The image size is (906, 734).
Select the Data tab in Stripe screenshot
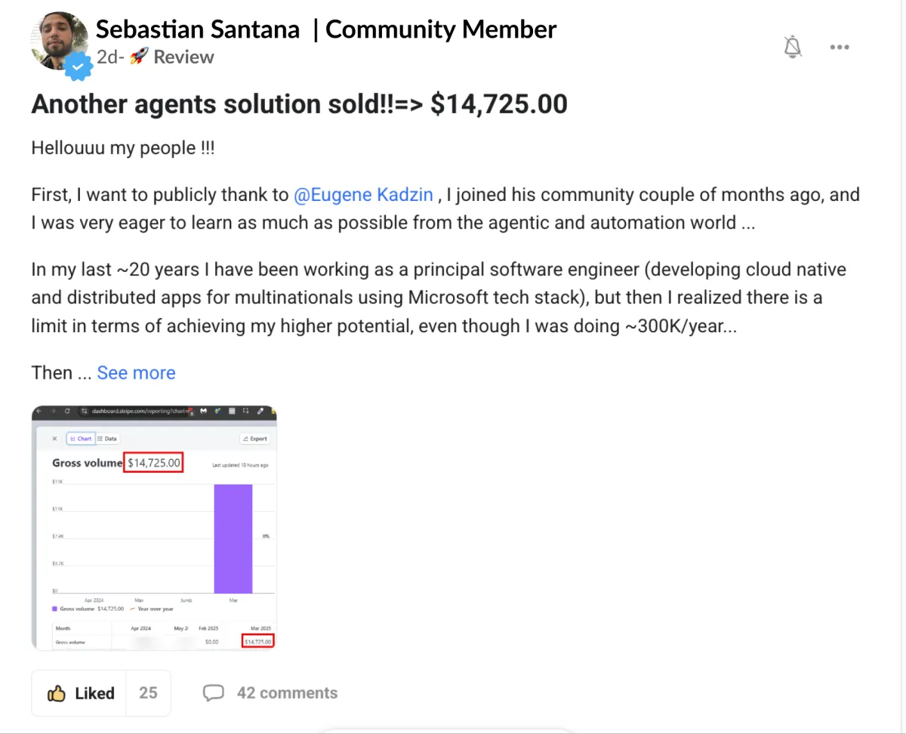click(107, 439)
